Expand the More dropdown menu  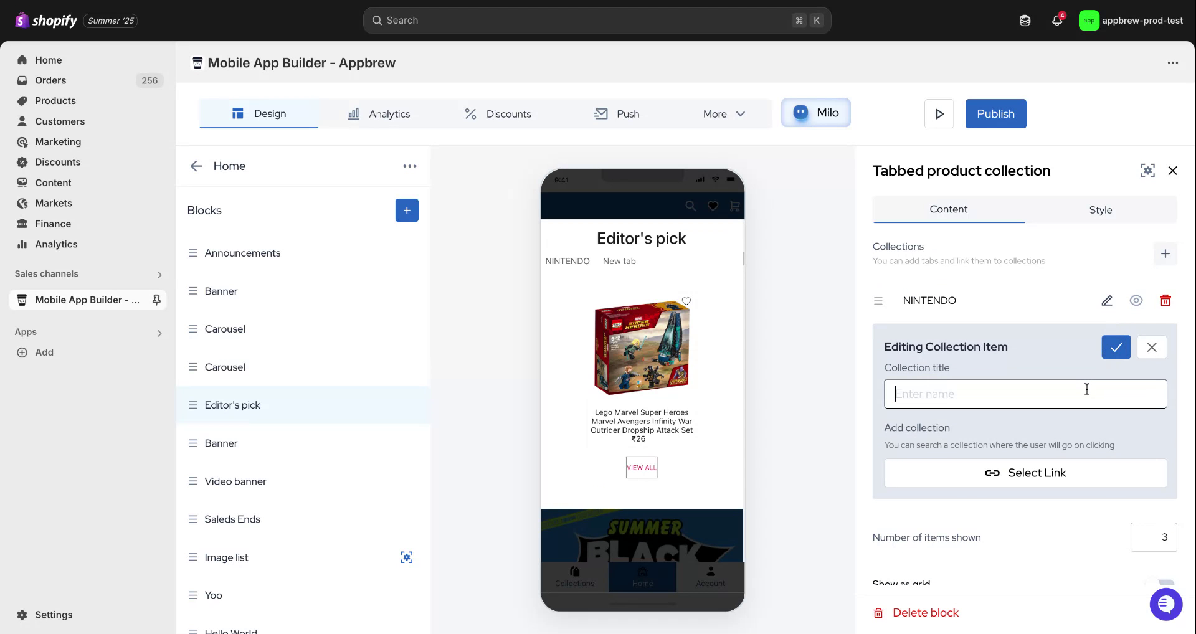tap(724, 114)
